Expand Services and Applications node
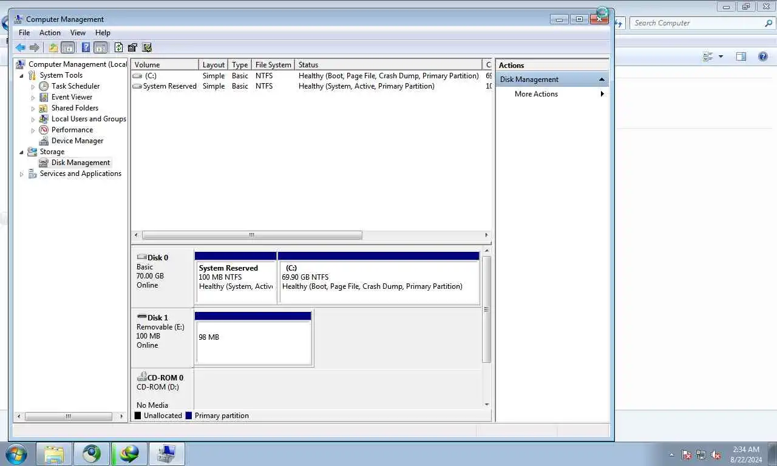Viewport: 777px width, 466px height. (x=22, y=174)
